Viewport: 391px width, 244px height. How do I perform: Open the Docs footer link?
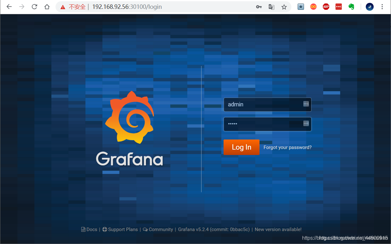pyautogui.click(x=89, y=229)
